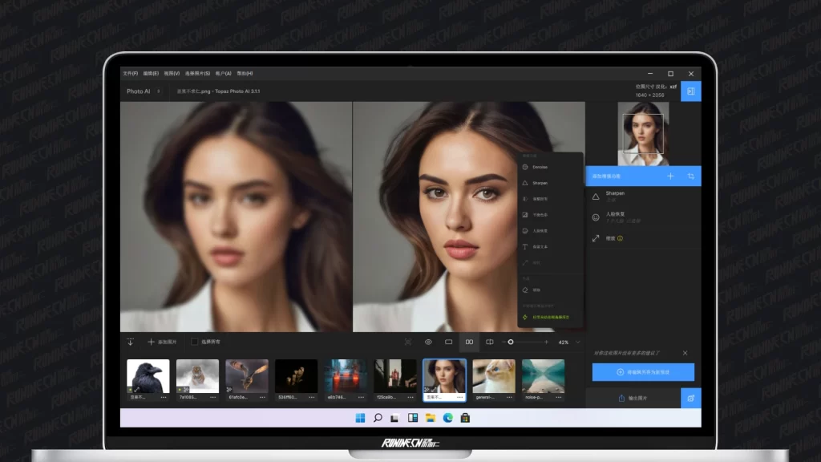821x462 pixels.
Task: Select the crop tool icon
Action: (690, 176)
